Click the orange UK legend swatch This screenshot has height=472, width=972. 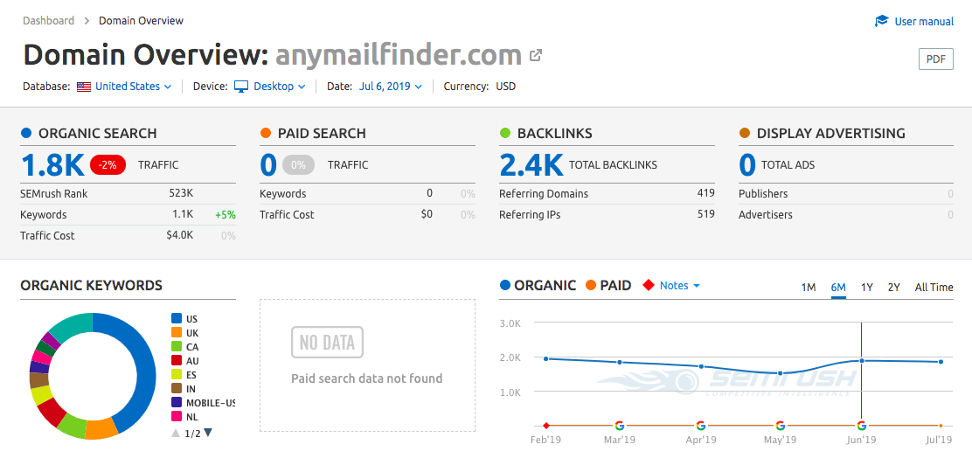coord(177,333)
